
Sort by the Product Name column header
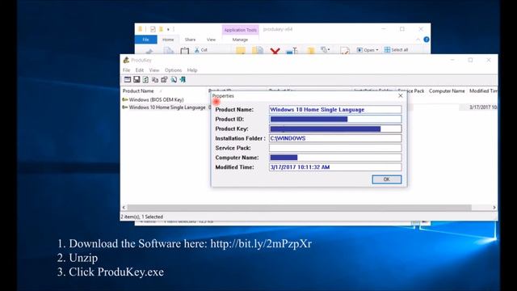pos(138,91)
